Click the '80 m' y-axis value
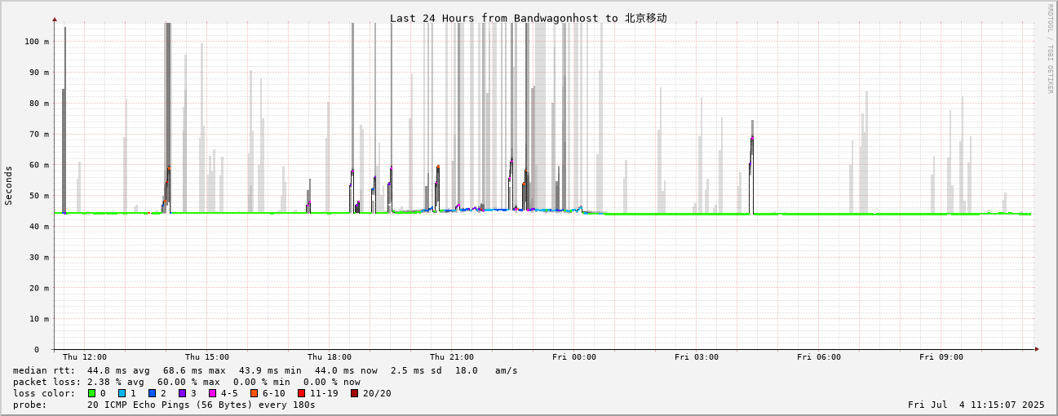This screenshot has height=416, width=1058. pos(39,104)
